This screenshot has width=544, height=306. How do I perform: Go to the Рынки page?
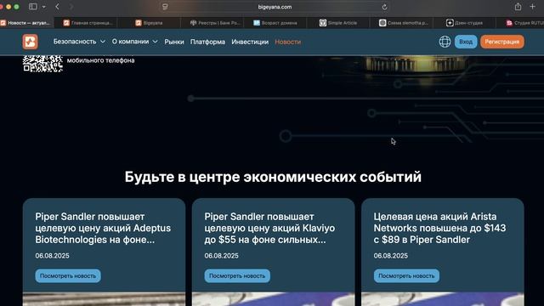click(174, 42)
